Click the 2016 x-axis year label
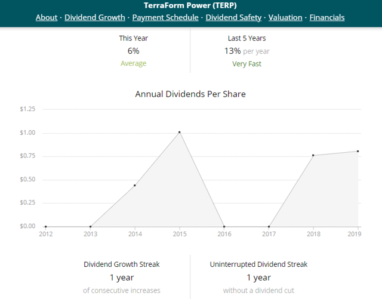The image size is (382, 299). point(224,234)
